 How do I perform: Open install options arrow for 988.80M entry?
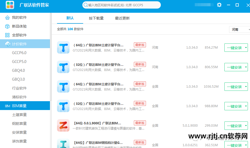click(x=246, y=106)
